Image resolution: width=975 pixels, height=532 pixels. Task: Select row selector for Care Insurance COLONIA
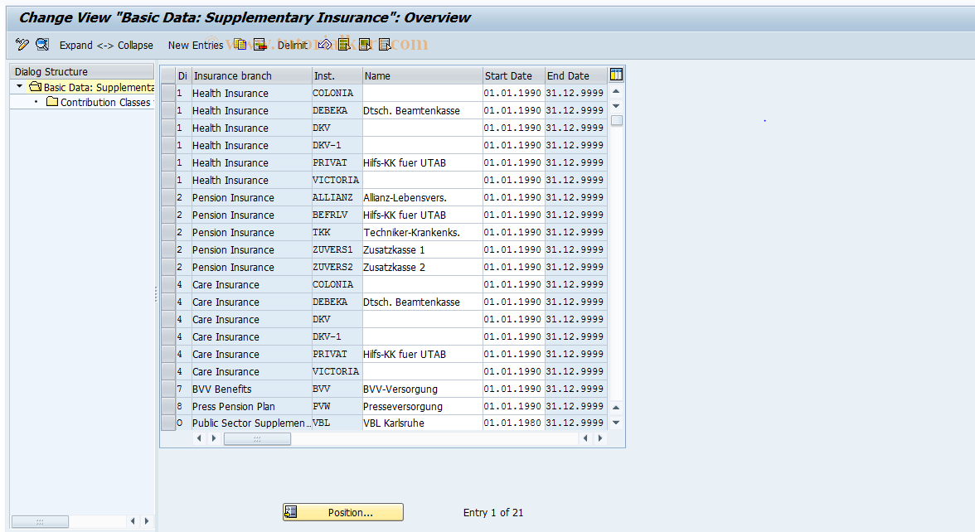point(167,284)
